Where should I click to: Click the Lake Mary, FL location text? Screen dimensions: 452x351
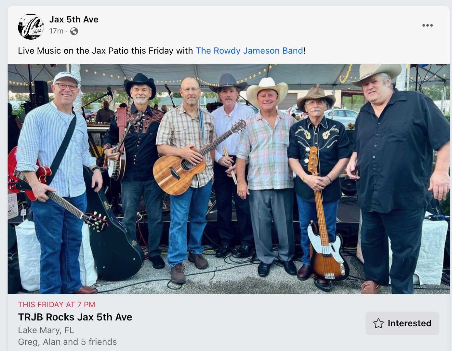(46, 330)
